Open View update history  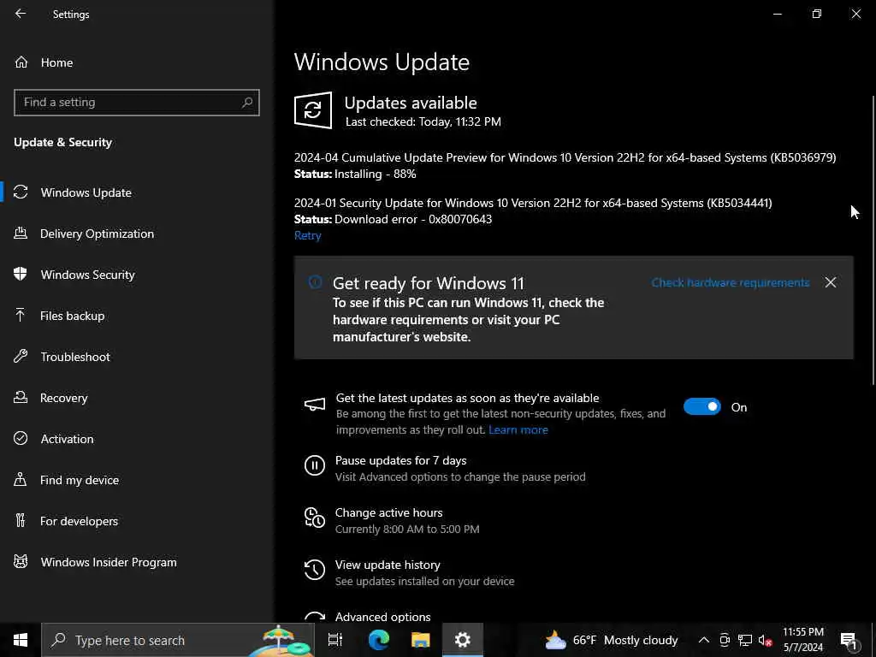pos(388,565)
